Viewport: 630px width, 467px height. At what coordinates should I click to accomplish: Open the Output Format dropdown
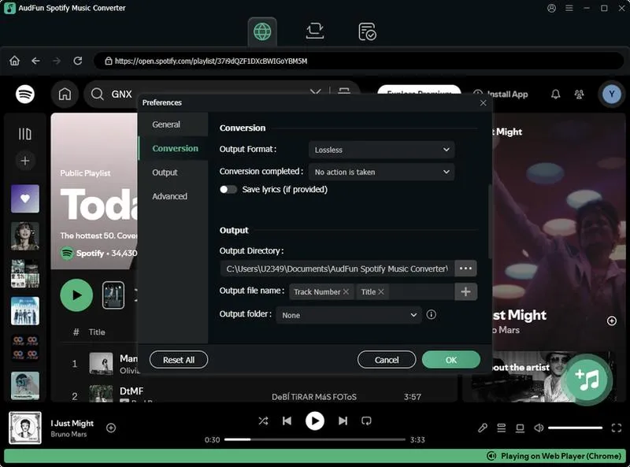coord(381,150)
